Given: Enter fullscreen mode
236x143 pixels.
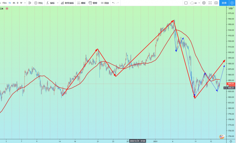Looking at the screenshot, I should (210, 3).
